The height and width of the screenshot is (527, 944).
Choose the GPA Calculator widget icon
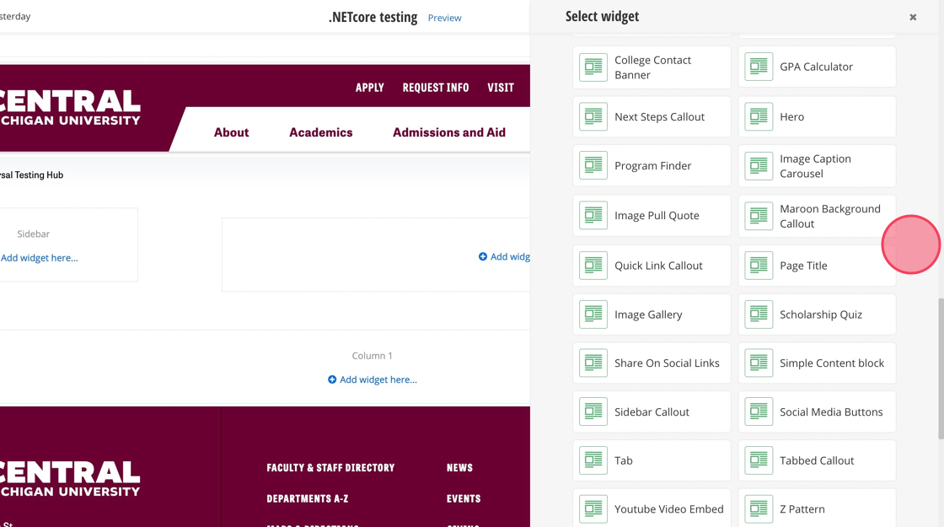[x=759, y=67]
